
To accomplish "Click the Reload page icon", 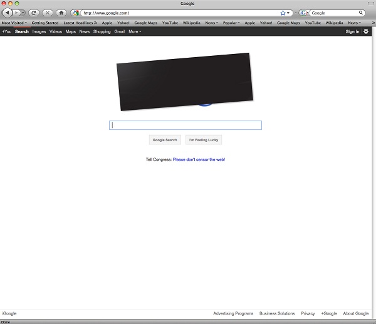I will click(x=34, y=13).
